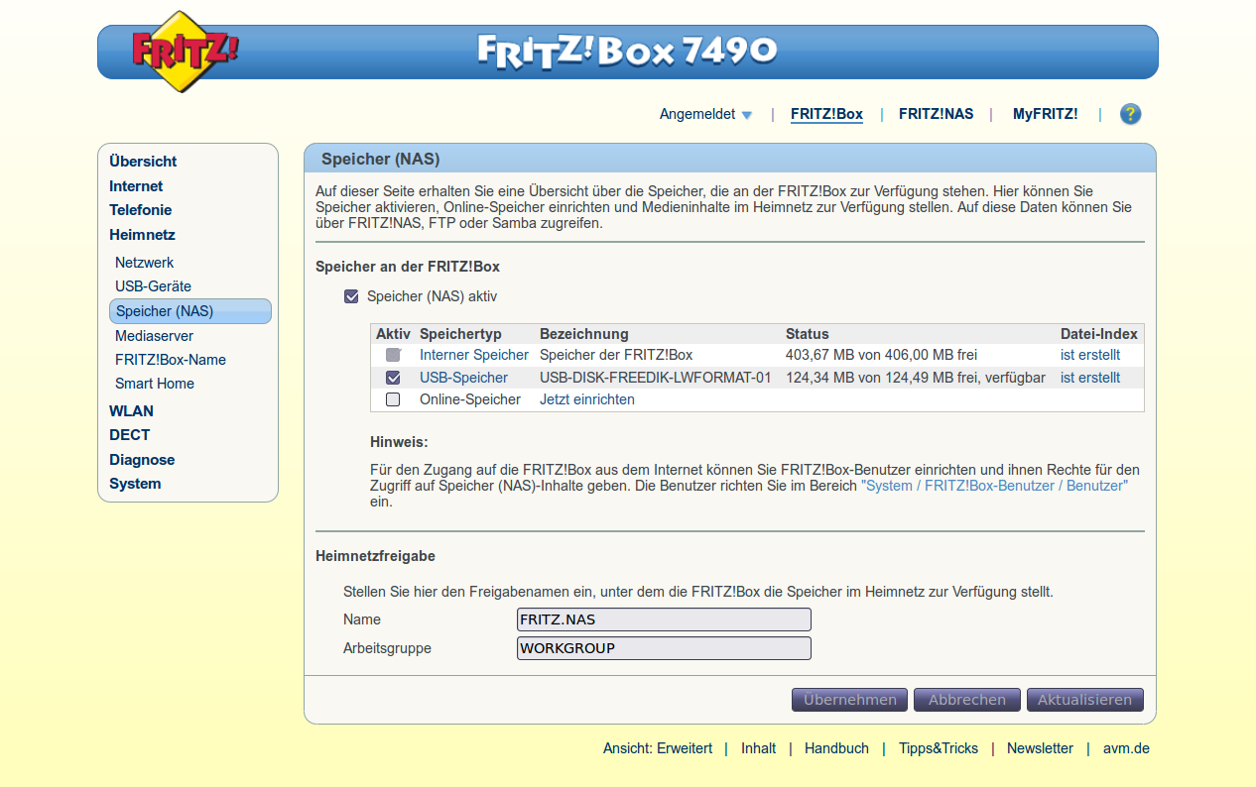Viewport: 1256px width, 787px height.
Task: Open the System / FRITZ!Box-Benutzer / Benutzer link
Action: pos(994,486)
